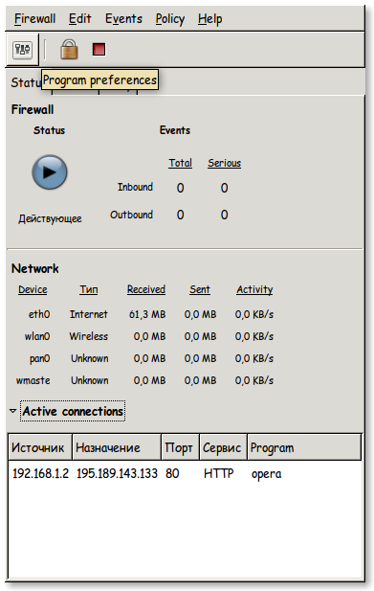
Task: Switch to the Status tab
Action: pyautogui.click(x=26, y=82)
